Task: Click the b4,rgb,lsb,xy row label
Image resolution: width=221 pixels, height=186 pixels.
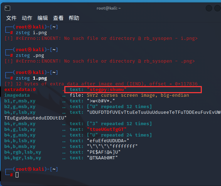Action: (x=23, y=152)
